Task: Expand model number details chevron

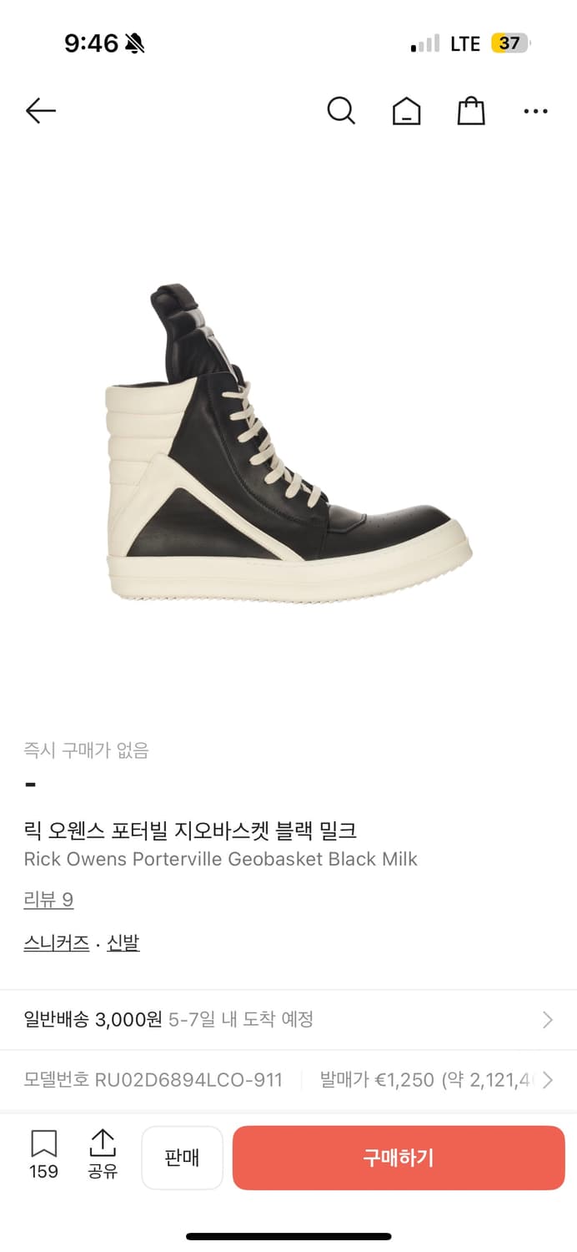Action: pyautogui.click(x=548, y=1080)
